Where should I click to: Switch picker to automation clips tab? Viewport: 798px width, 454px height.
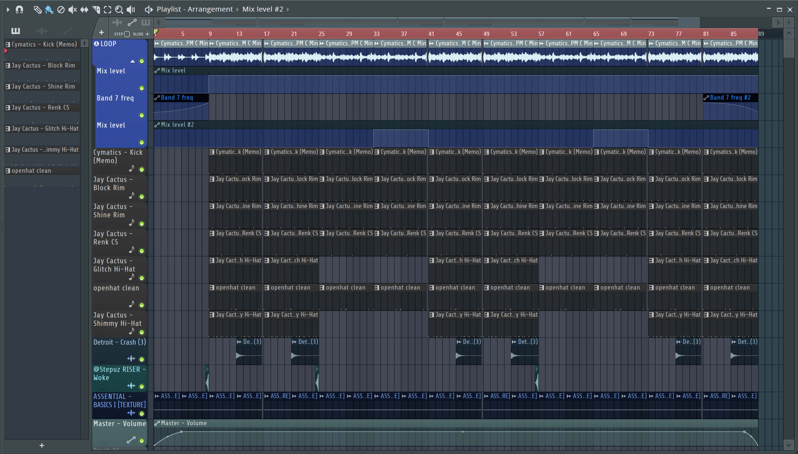[x=68, y=30]
